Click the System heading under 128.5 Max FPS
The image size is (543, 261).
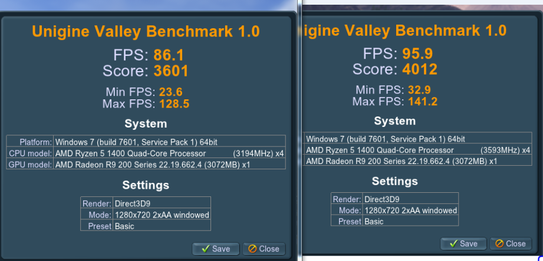click(x=146, y=123)
